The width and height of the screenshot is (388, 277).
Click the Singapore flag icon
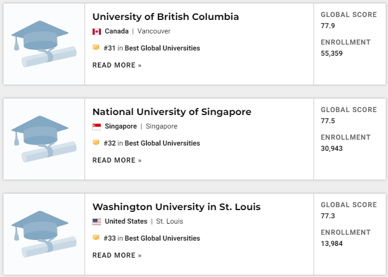pos(96,127)
